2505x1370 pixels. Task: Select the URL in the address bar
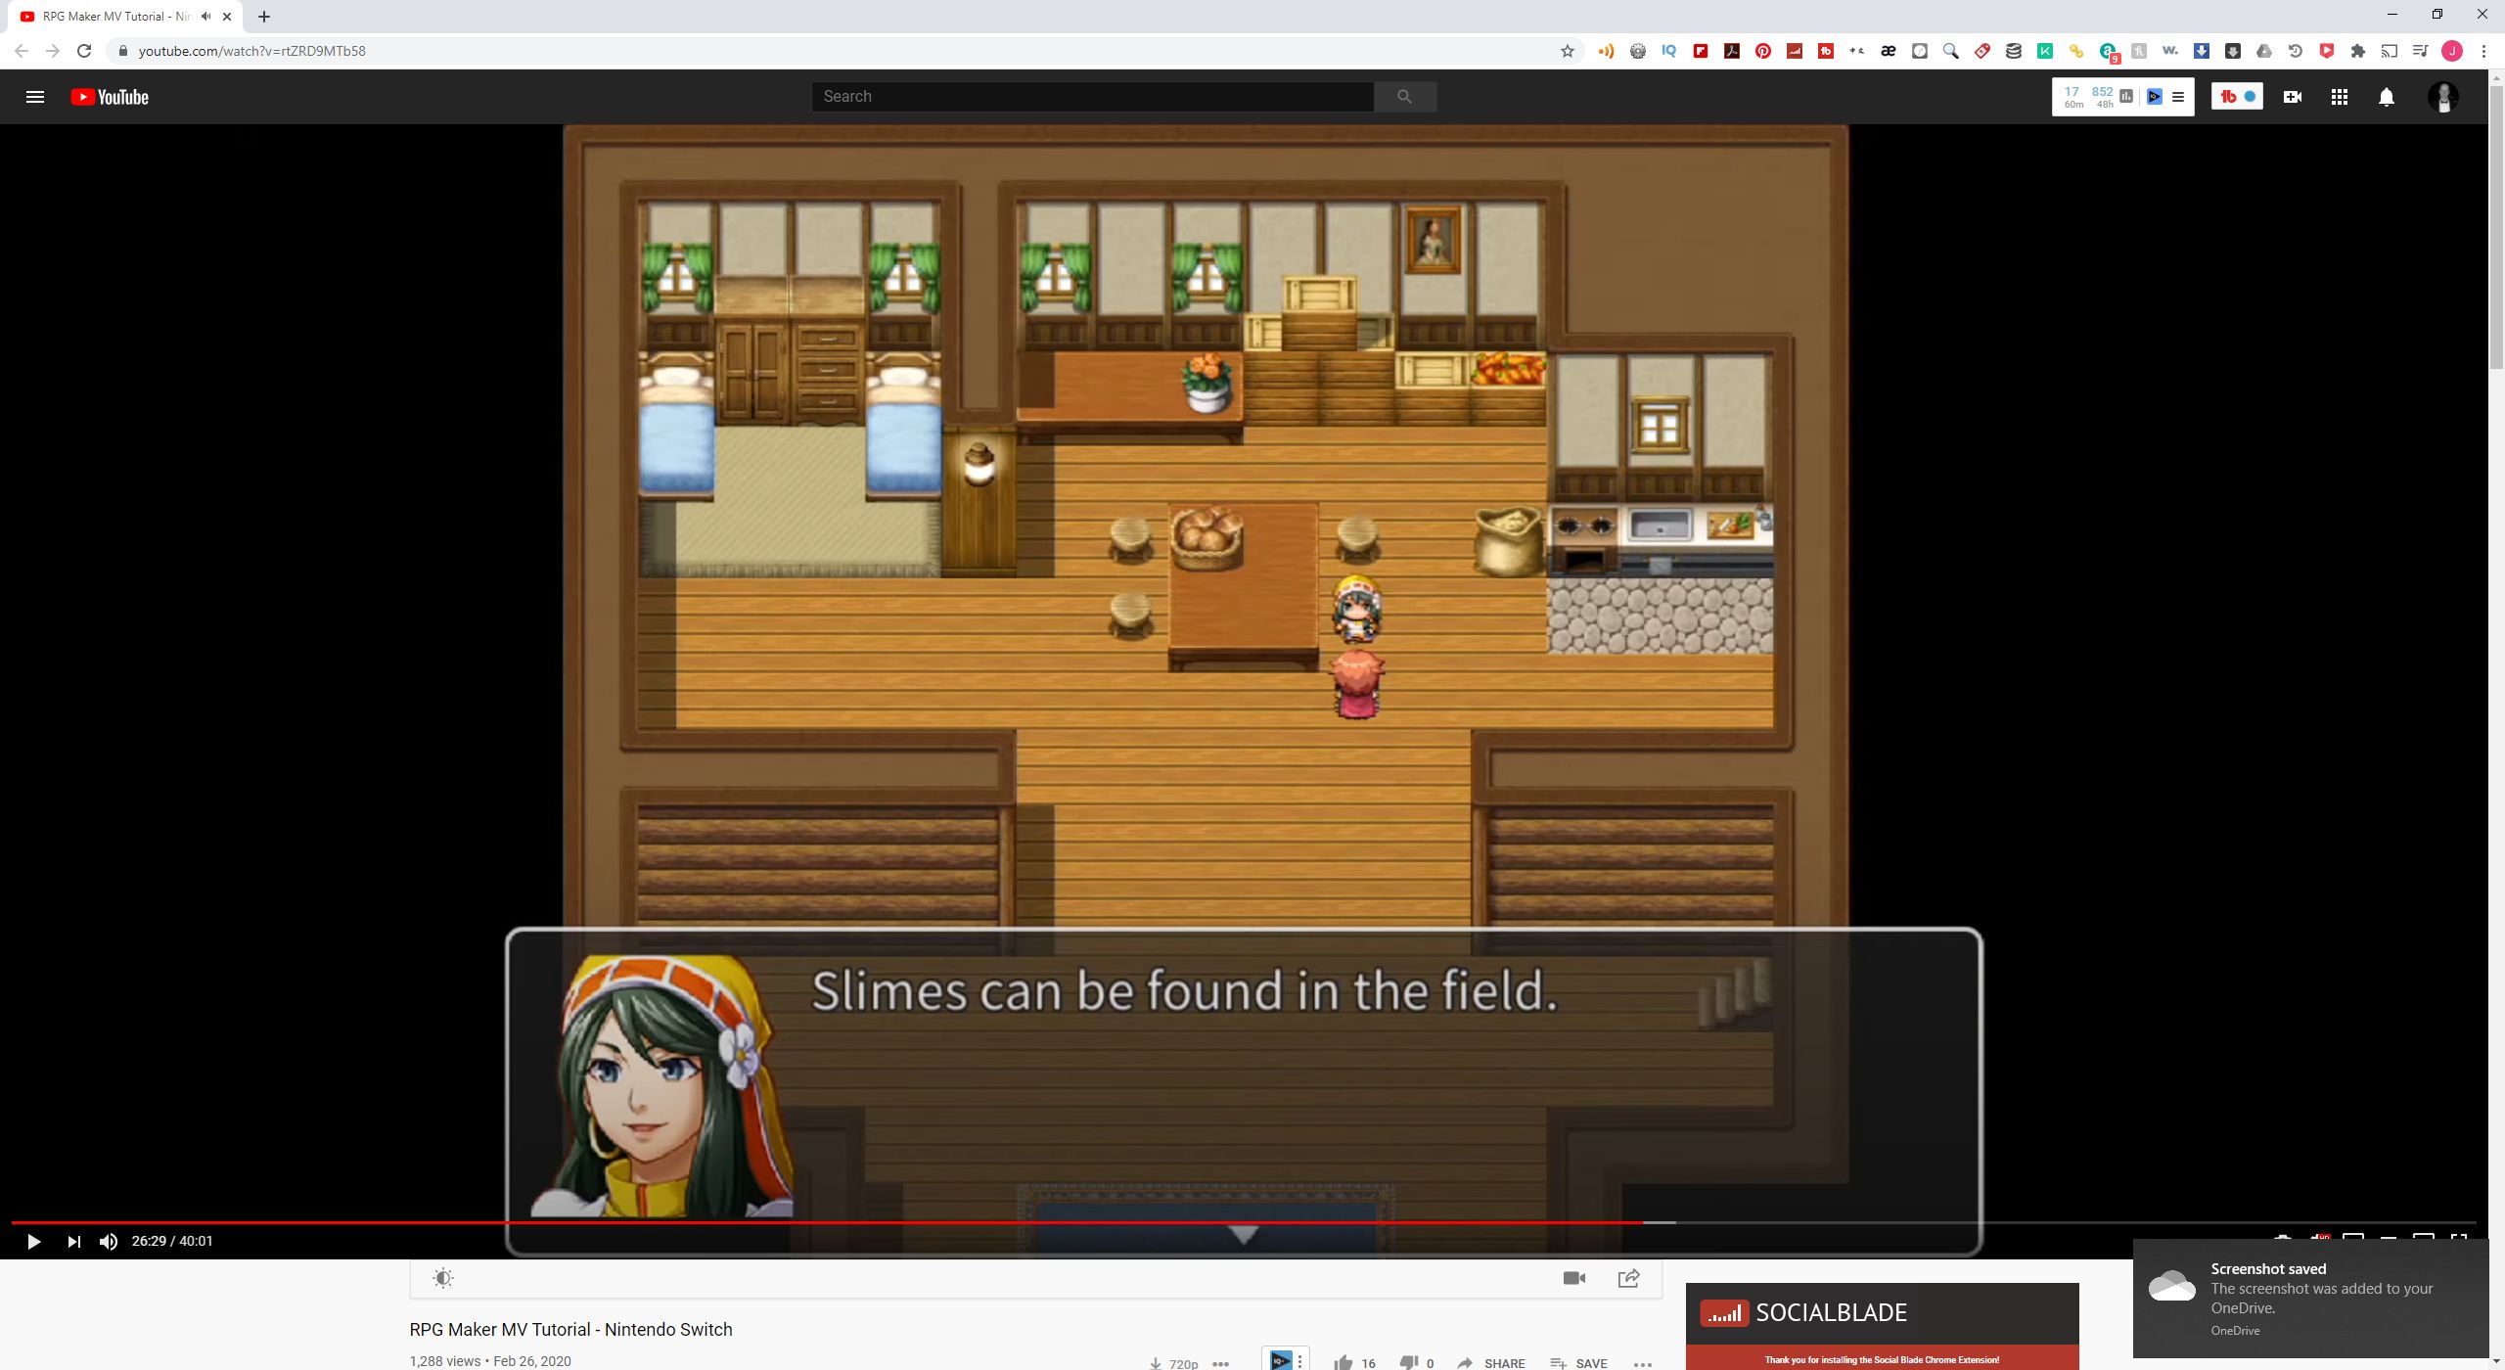coord(252,51)
